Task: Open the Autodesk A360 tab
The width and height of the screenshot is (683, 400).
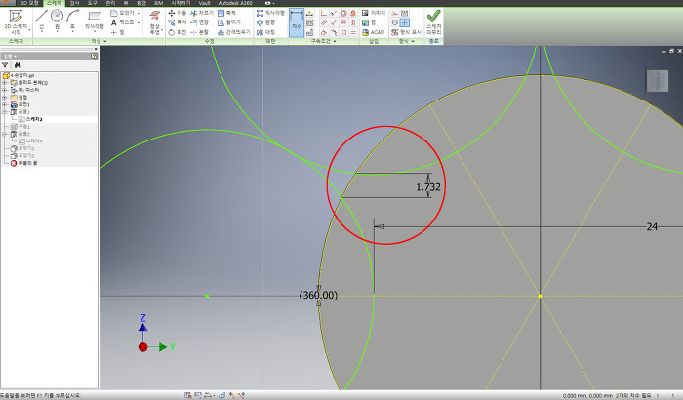Action: click(235, 3)
